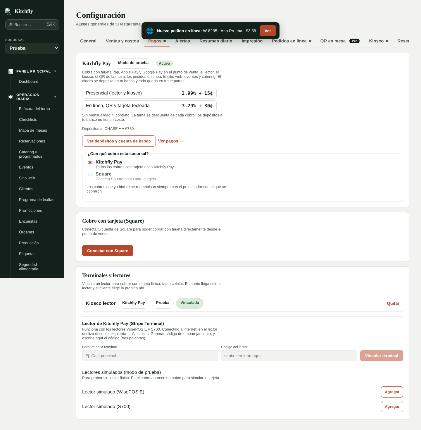
Task: Collapse the Panel Principal section
Action: 55,71
